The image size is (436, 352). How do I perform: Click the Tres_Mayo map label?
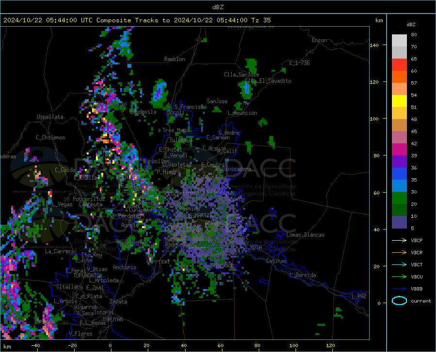pos(175,130)
